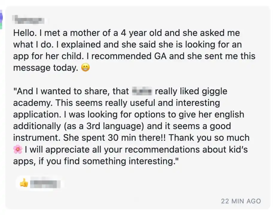
Task: Click the words "message today."
Action: 45,68
